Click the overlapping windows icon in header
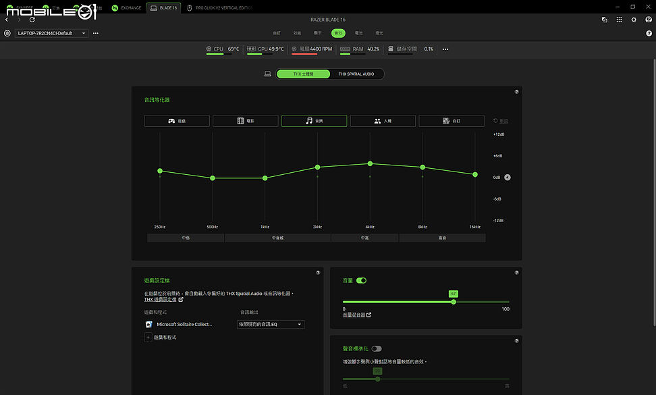Image resolution: width=656 pixels, height=395 pixels. pyautogui.click(x=605, y=20)
